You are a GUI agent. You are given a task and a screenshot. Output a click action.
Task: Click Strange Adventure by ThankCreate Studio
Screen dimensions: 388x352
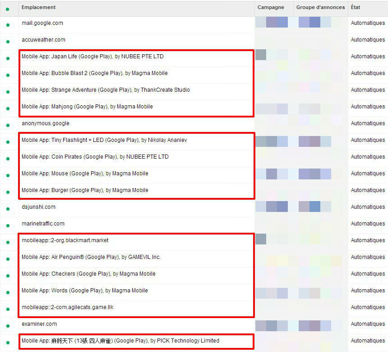pos(106,90)
